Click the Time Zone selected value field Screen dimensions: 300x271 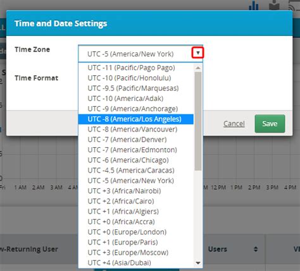pos(141,54)
